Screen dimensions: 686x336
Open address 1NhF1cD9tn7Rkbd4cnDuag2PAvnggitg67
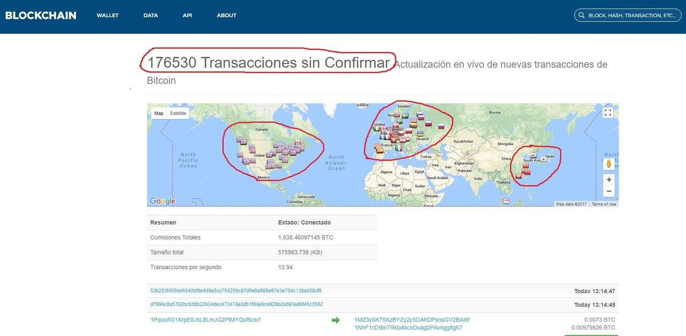coord(408,327)
